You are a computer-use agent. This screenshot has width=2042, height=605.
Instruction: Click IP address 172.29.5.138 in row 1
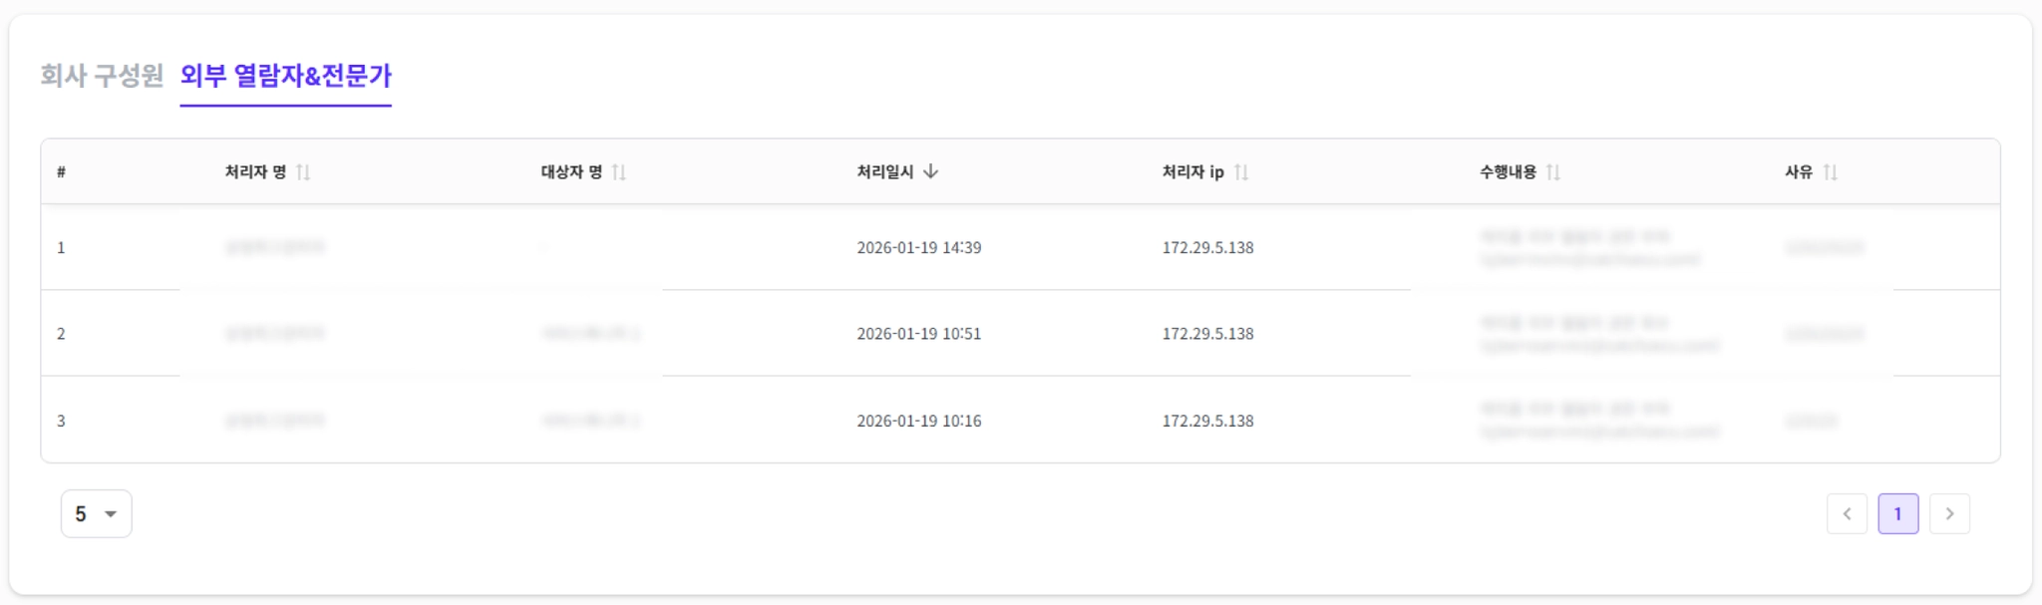coord(1207,248)
